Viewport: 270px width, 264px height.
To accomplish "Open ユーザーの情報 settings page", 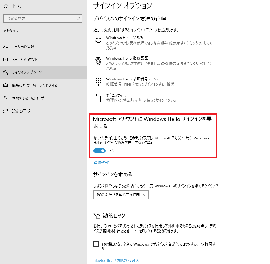I will [x=43, y=46].
